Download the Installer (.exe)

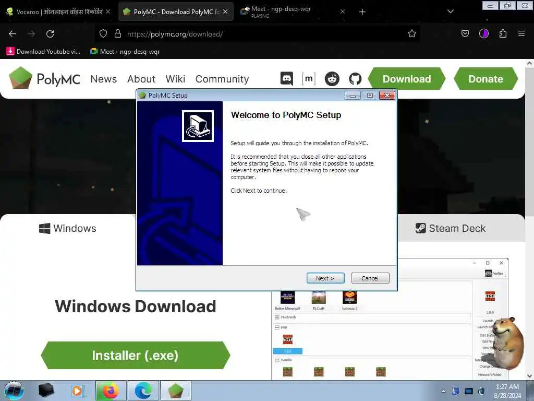pos(136,355)
